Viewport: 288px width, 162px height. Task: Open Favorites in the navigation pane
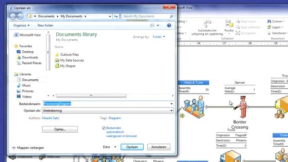pyautogui.click(x=23, y=46)
